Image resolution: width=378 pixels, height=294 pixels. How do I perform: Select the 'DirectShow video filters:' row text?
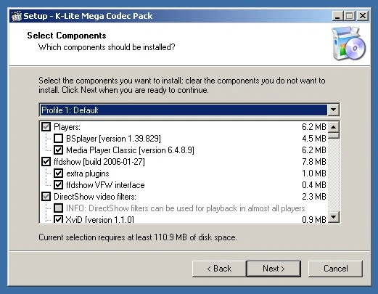tap(95, 197)
